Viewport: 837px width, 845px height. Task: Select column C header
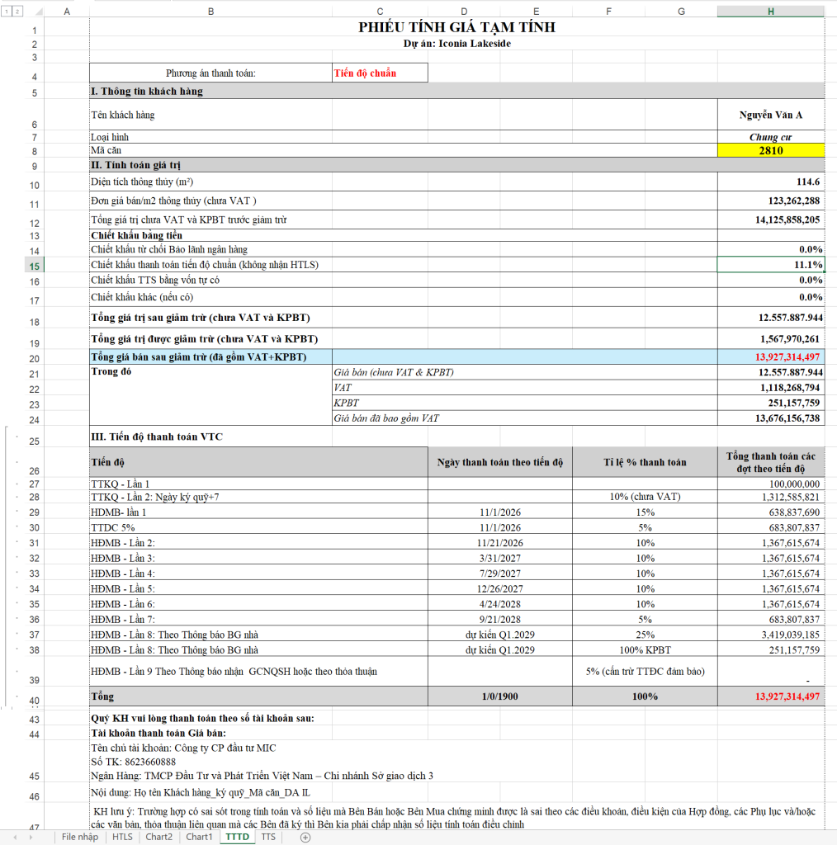[380, 12]
